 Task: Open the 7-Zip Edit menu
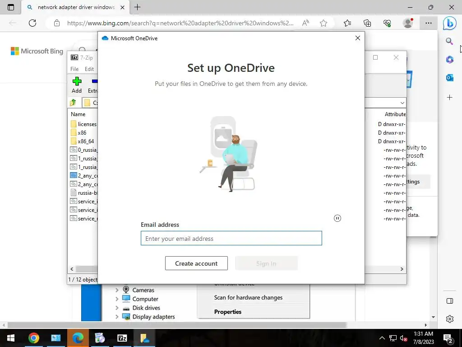tap(89, 69)
